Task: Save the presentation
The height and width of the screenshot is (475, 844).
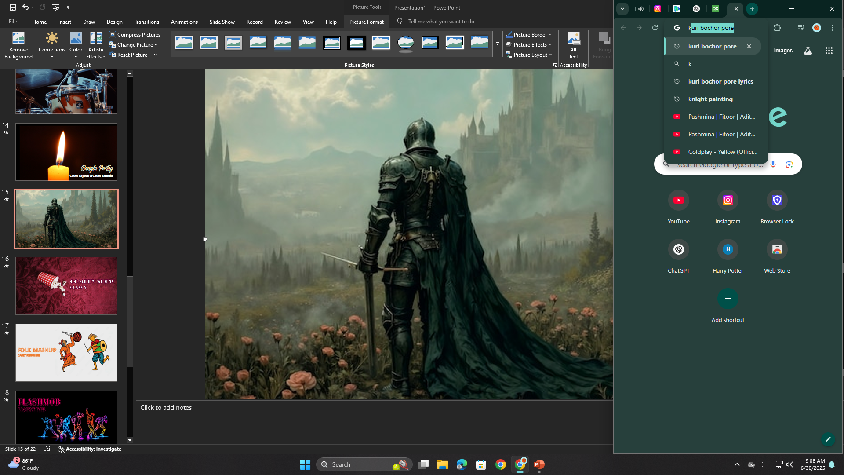Action: coord(13,7)
